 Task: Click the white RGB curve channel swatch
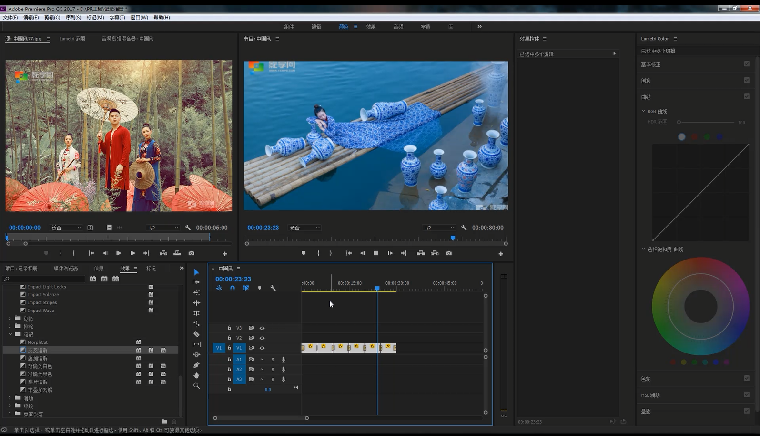[x=682, y=137]
